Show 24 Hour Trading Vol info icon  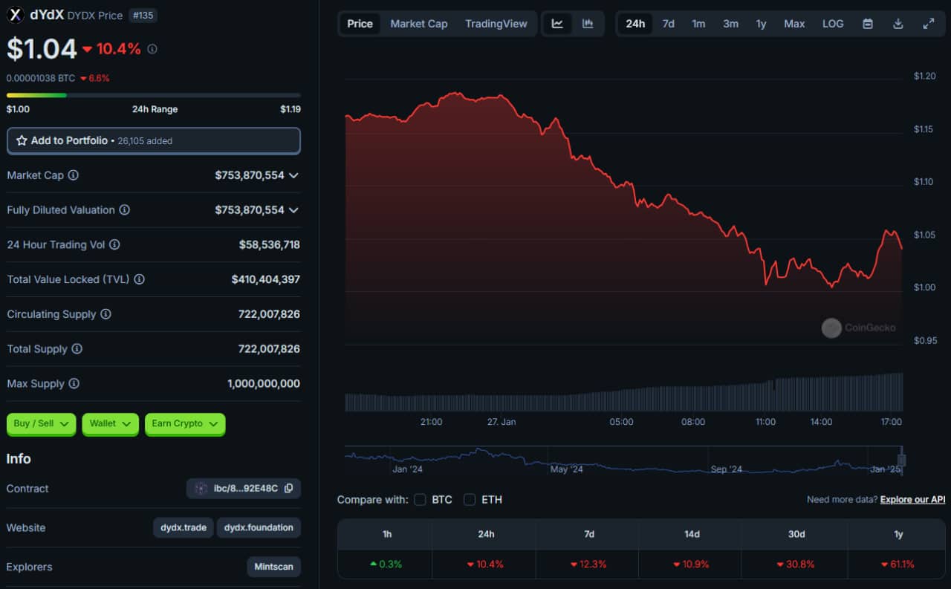click(x=114, y=244)
